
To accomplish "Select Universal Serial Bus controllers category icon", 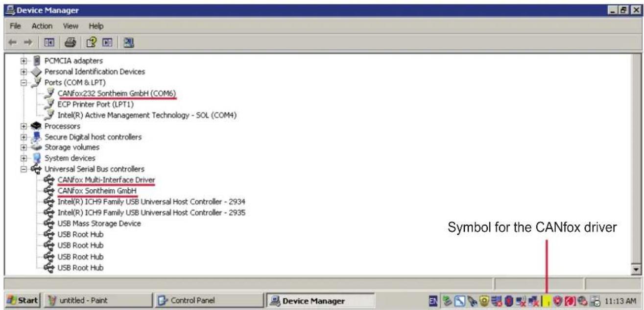I will (x=36, y=169).
